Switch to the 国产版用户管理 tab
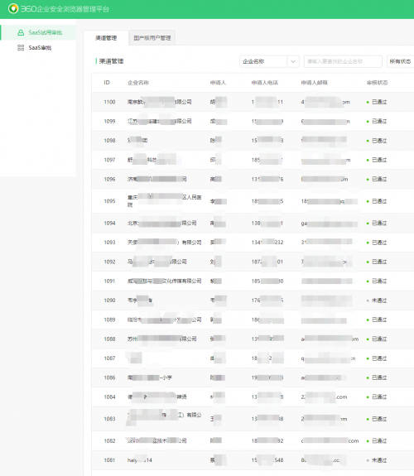 152,38
